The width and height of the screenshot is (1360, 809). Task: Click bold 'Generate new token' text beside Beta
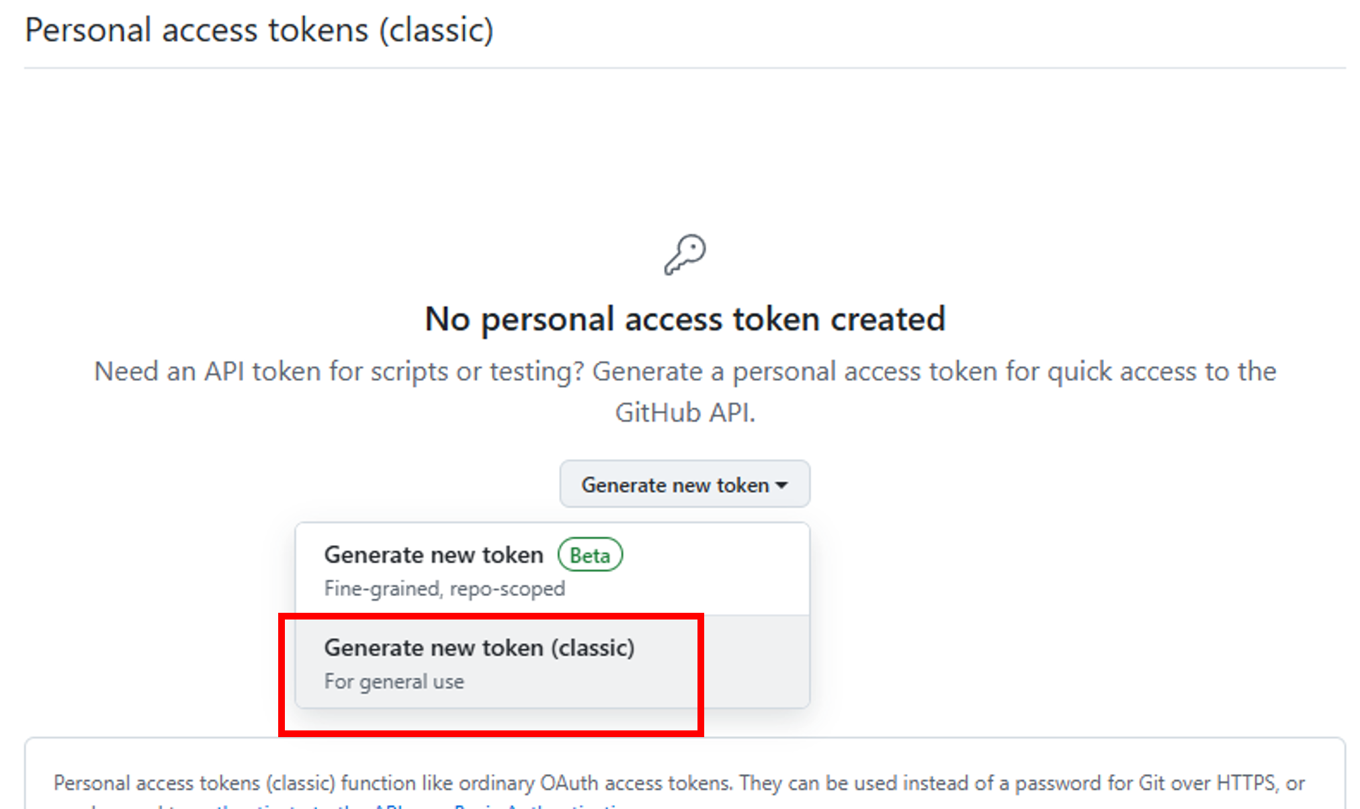(433, 555)
